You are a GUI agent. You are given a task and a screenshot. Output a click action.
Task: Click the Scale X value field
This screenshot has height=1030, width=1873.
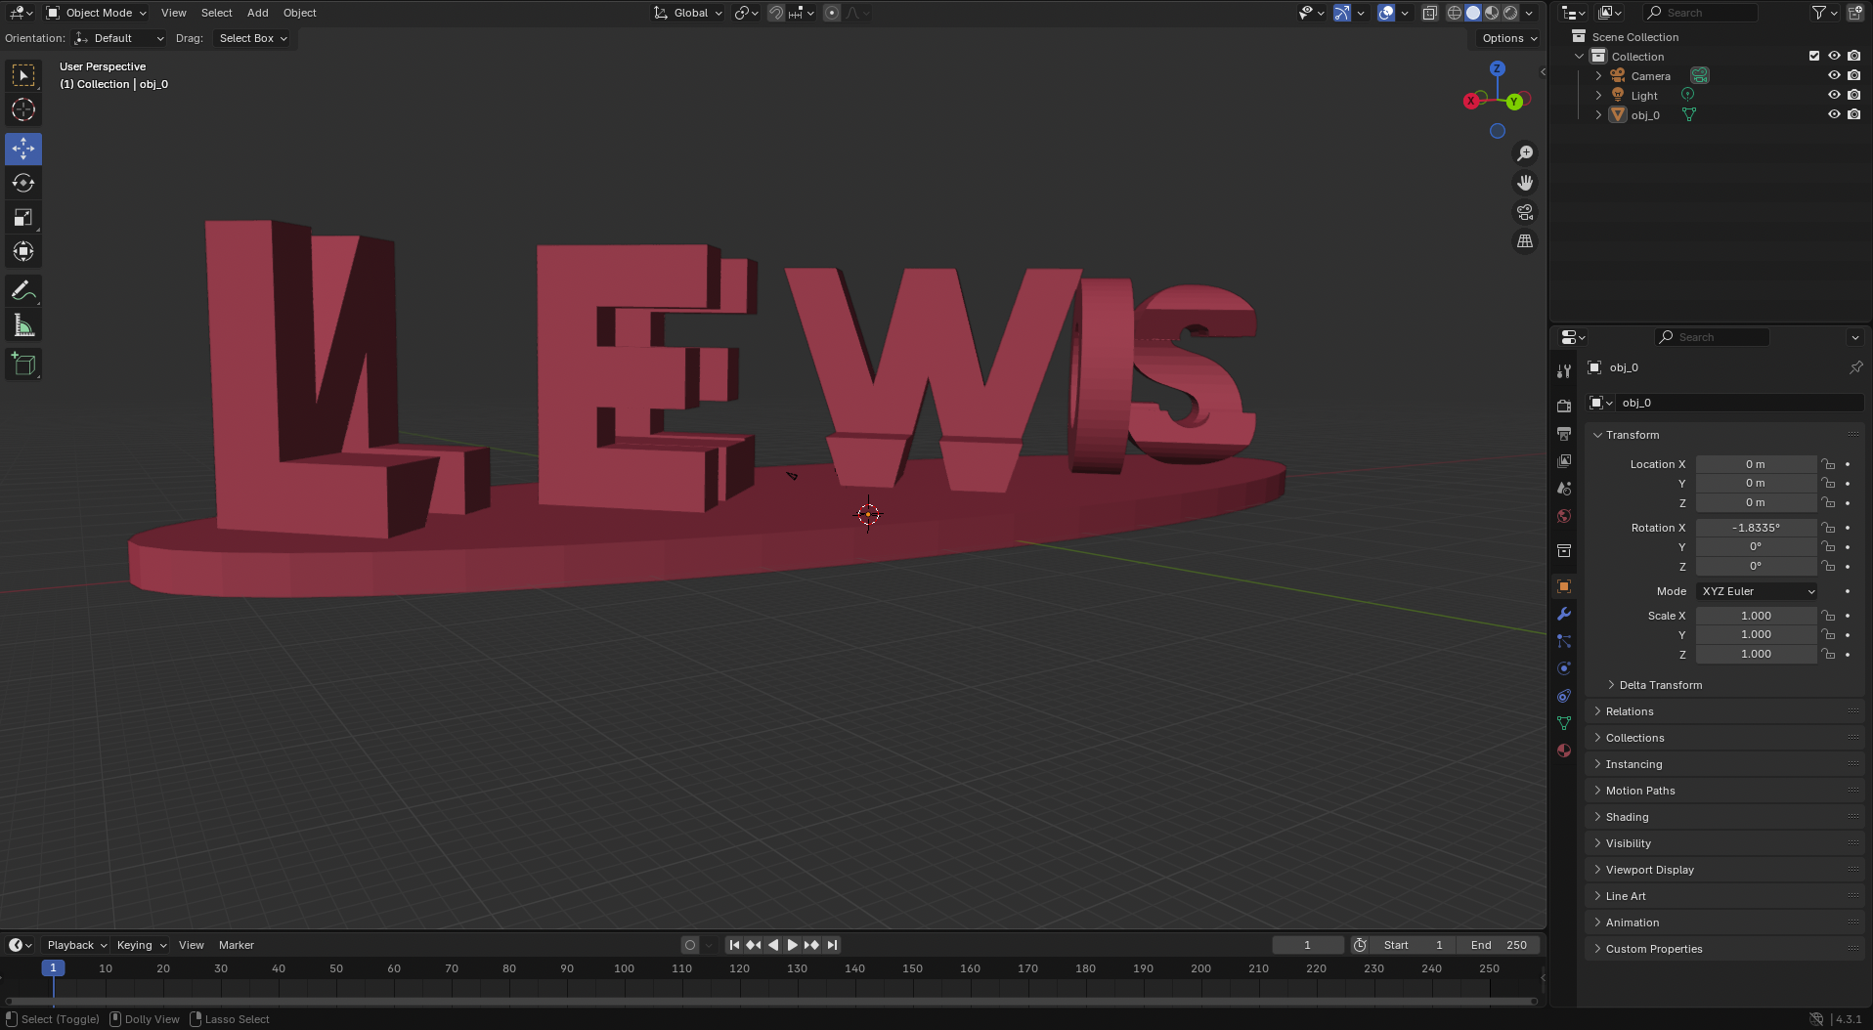pos(1756,616)
